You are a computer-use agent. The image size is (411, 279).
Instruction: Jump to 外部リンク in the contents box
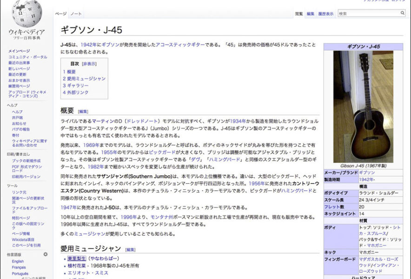coord(75,92)
